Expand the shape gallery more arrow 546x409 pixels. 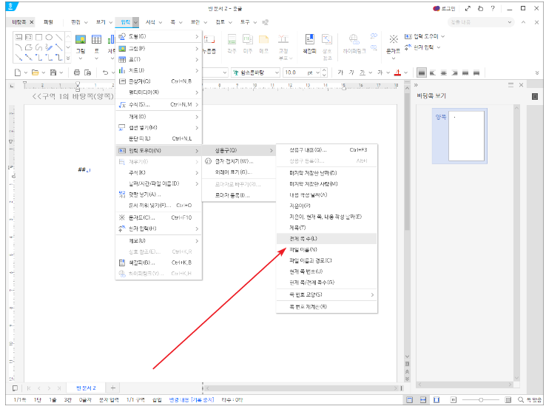tap(68, 58)
